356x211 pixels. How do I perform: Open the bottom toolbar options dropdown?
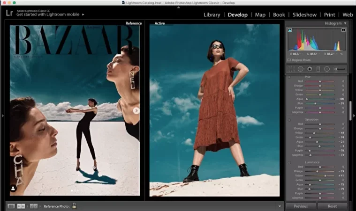pyautogui.click(x=280, y=206)
